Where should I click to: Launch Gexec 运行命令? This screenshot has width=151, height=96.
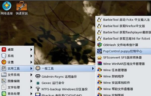(65, 83)
